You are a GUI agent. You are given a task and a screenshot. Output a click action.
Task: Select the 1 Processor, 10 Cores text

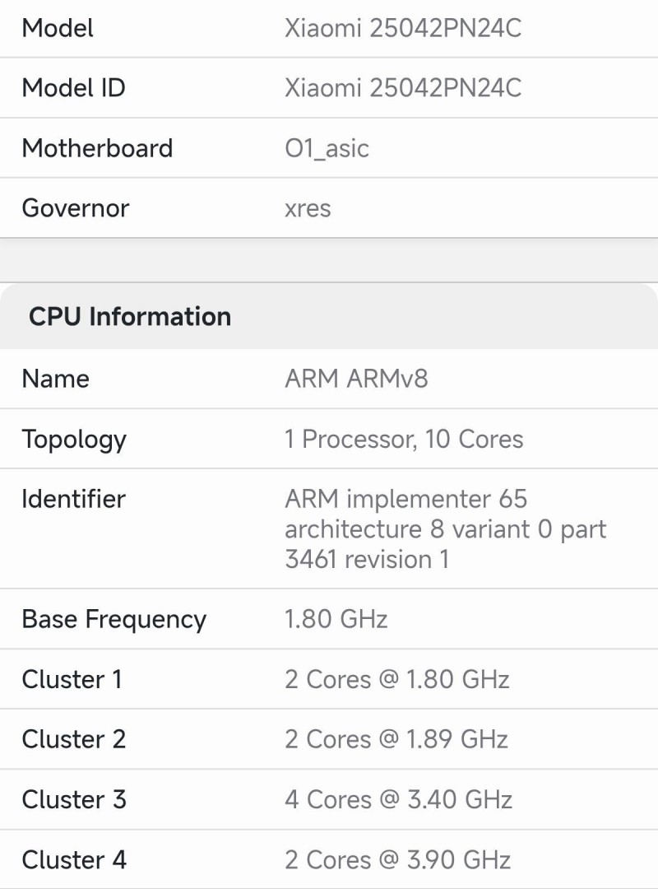tap(404, 439)
